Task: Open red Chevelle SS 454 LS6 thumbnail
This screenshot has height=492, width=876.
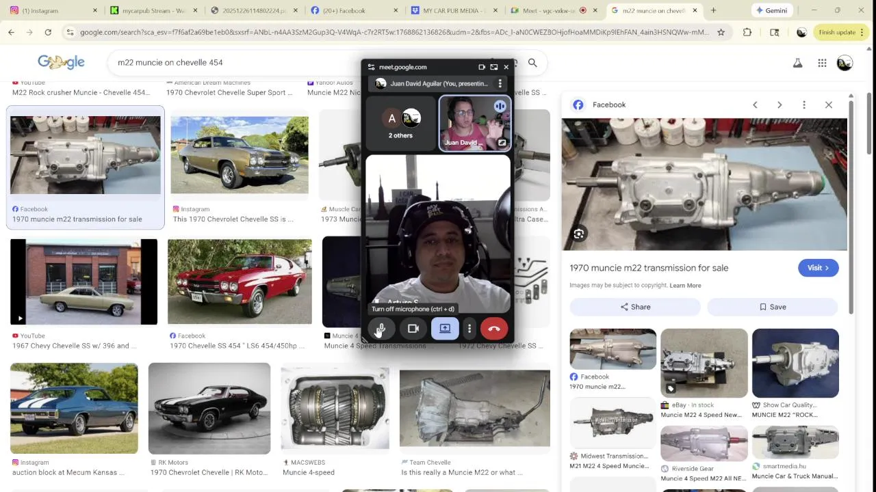Action: (x=240, y=282)
